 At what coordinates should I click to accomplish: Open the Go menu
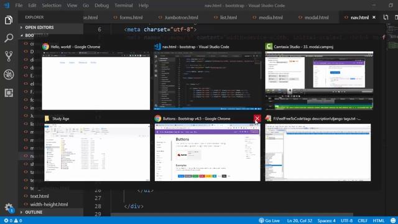tap(86, 6)
